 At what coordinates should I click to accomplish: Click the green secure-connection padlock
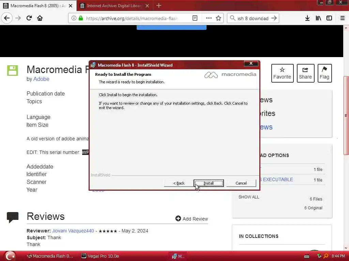click(x=81, y=18)
